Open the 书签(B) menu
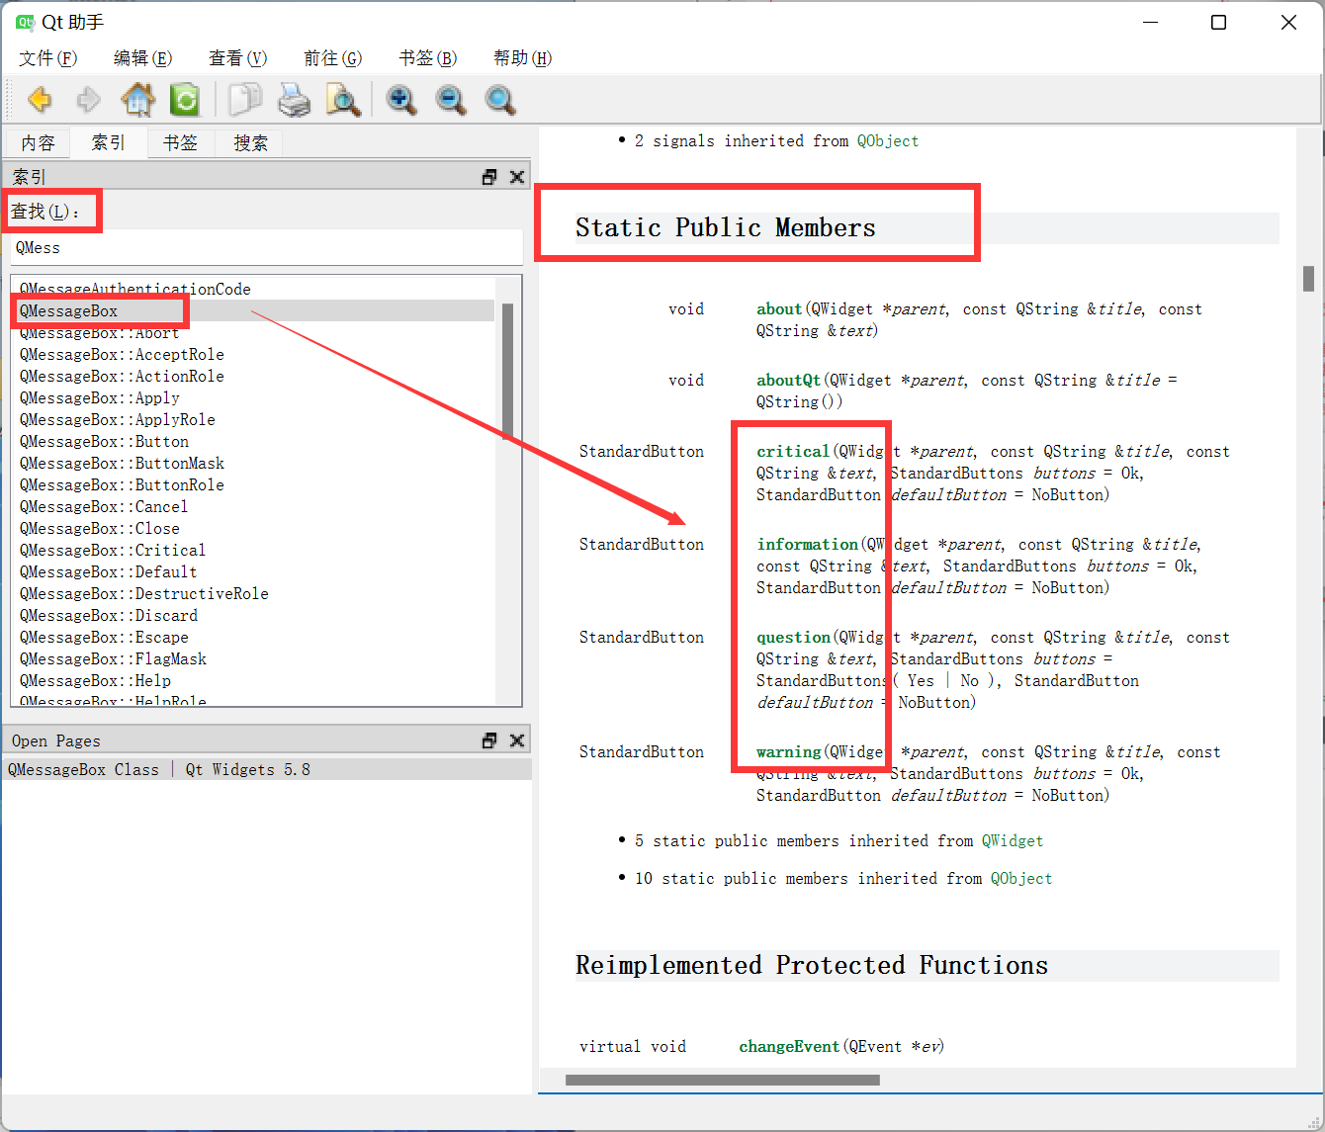 tap(427, 58)
